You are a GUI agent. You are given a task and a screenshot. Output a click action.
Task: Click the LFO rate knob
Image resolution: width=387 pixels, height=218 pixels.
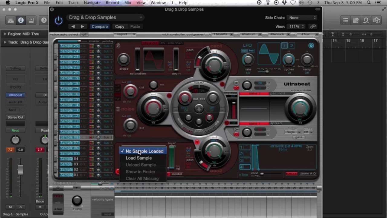pyautogui.click(x=248, y=59)
